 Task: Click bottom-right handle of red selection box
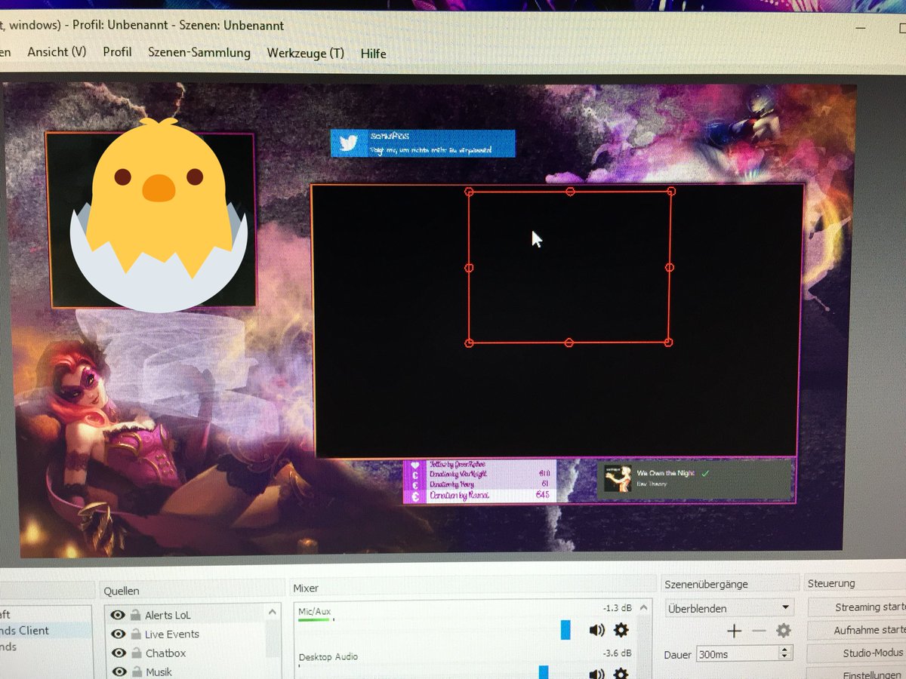[668, 343]
